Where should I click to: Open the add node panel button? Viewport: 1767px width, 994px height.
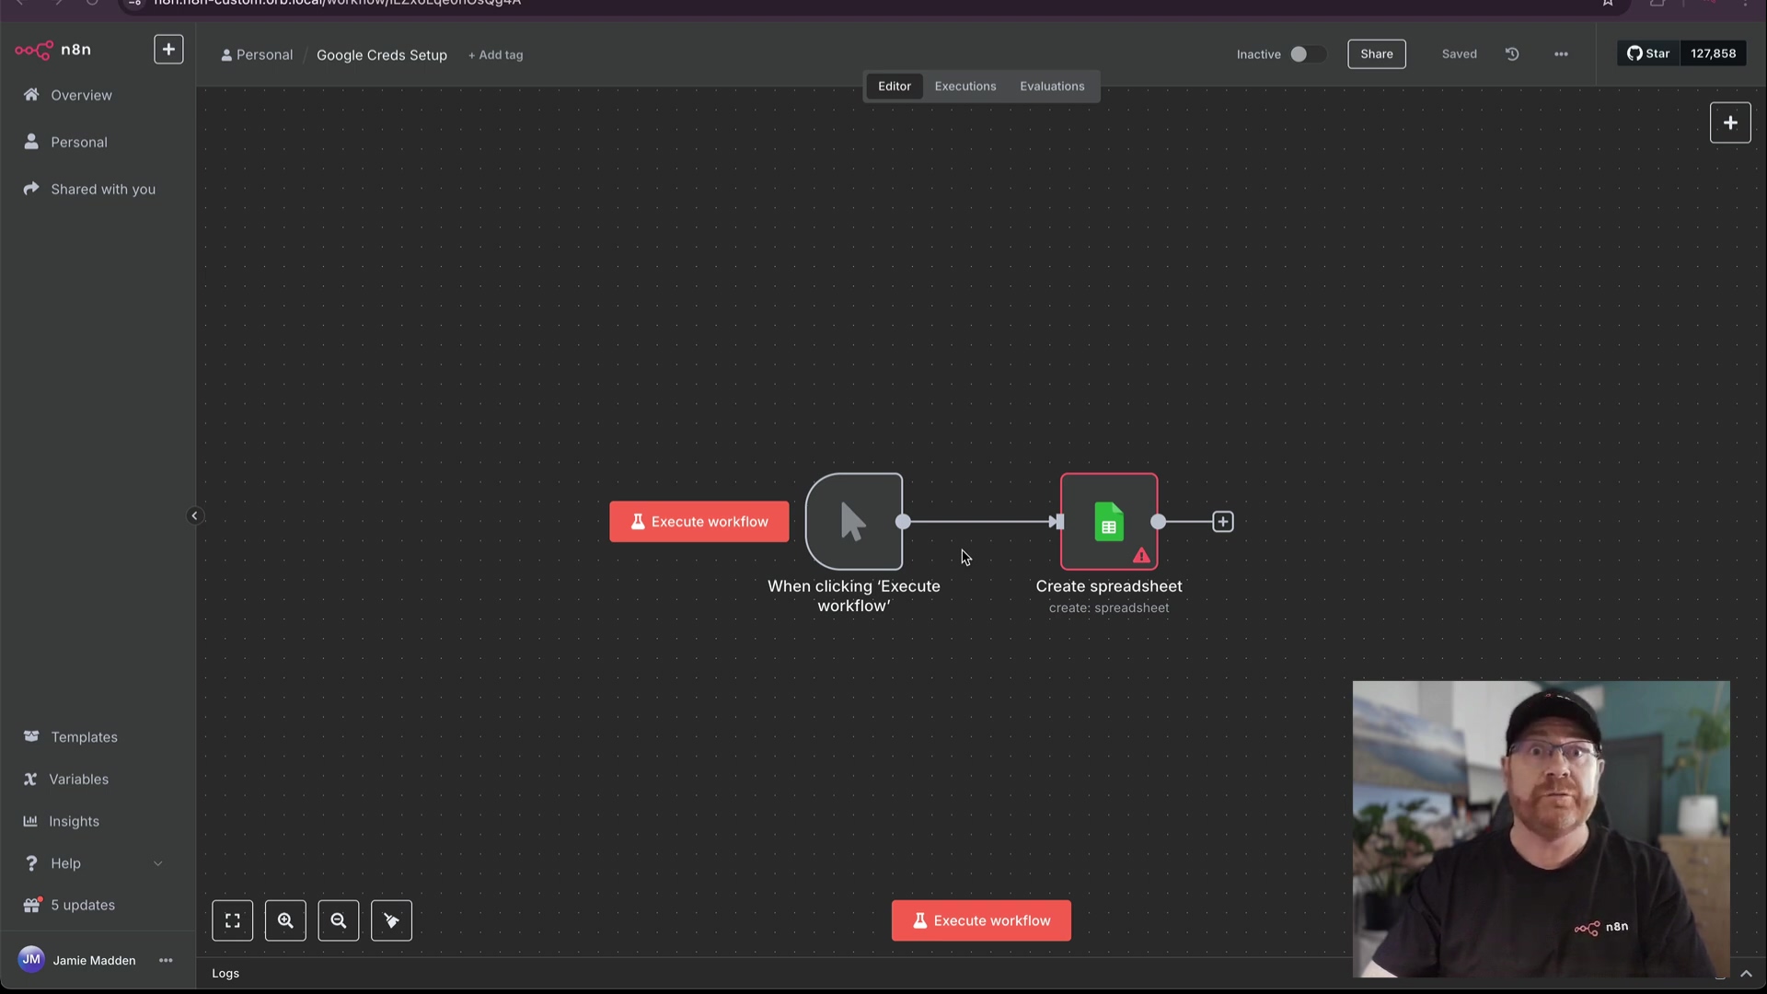1729,122
